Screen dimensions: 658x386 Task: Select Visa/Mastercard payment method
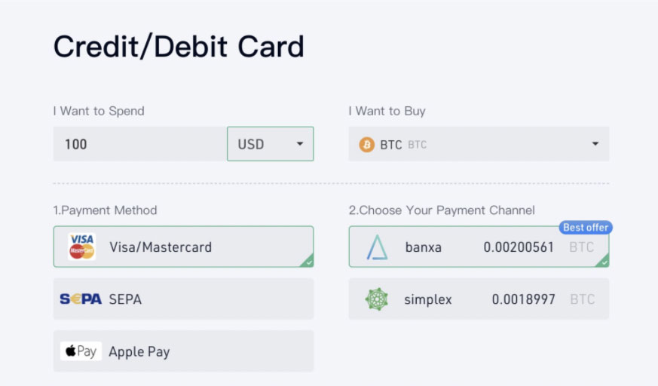(183, 247)
